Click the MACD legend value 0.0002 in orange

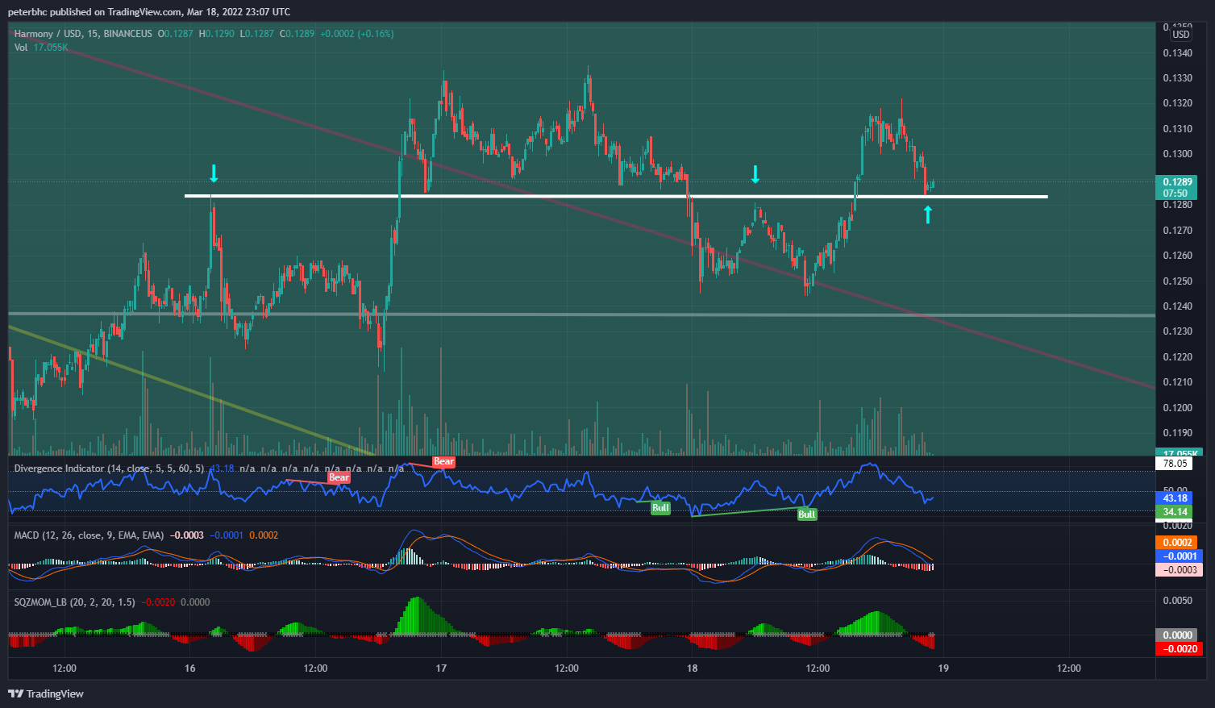[264, 535]
